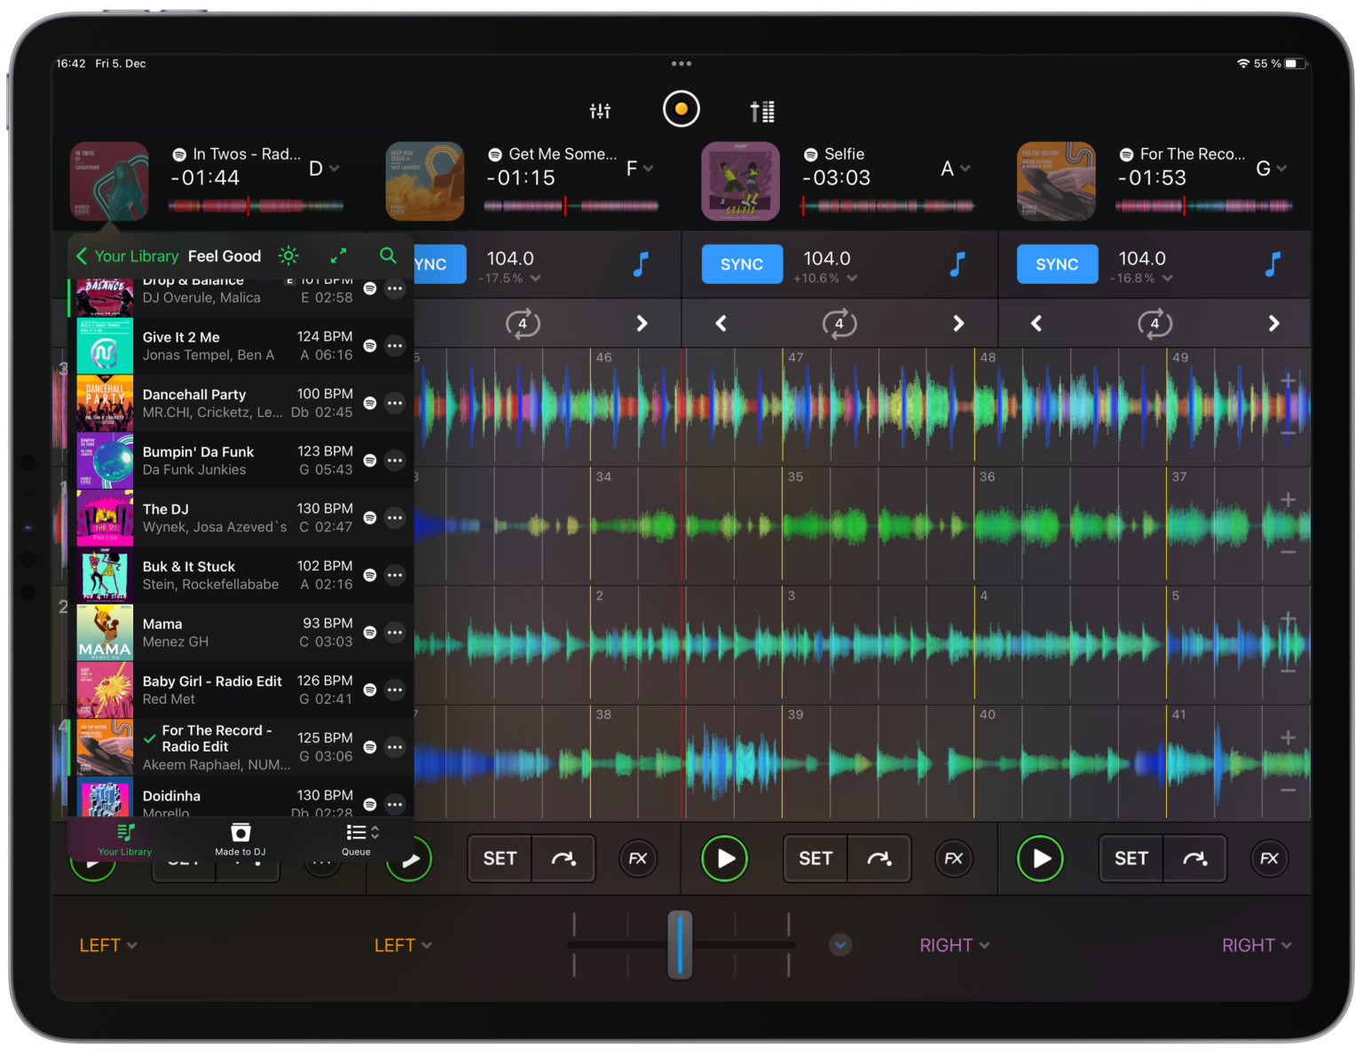Open the RIGHT deck assignment dropdown
Image resolution: width=1363 pixels, height=1055 pixels.
tap(953, 944)
